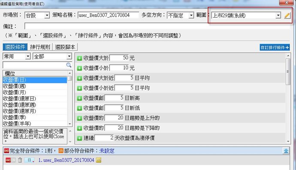Switch to the 排行規則 tab
This screenshot has width=296, height=170.
pyautogui.click(x=40, y=47)
